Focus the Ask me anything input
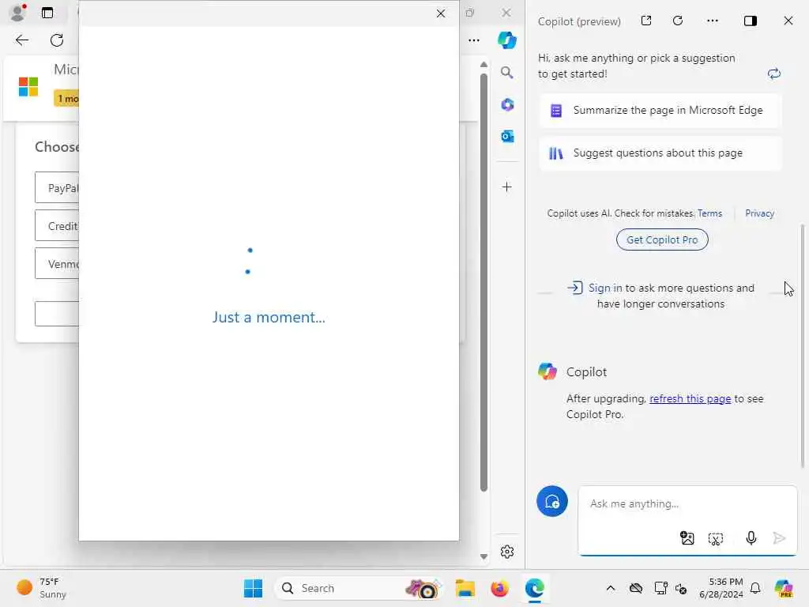The image size is (809, 607). tap(687, 503)
